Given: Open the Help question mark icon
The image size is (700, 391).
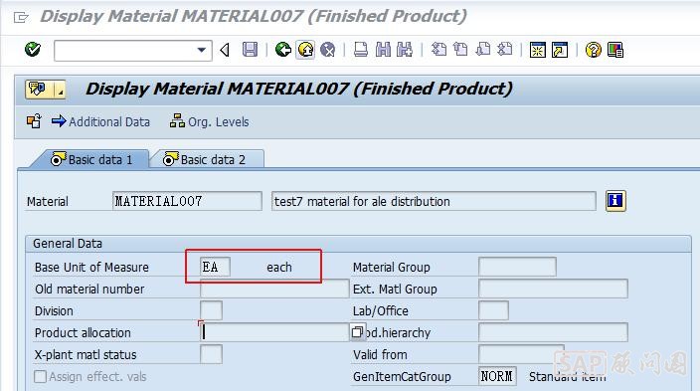Looking at the screenshot, I should click(x=594, y=50).
